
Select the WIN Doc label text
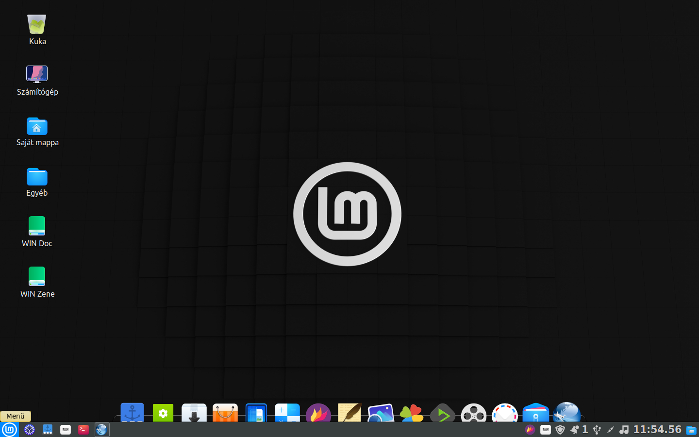click(37, 244)
